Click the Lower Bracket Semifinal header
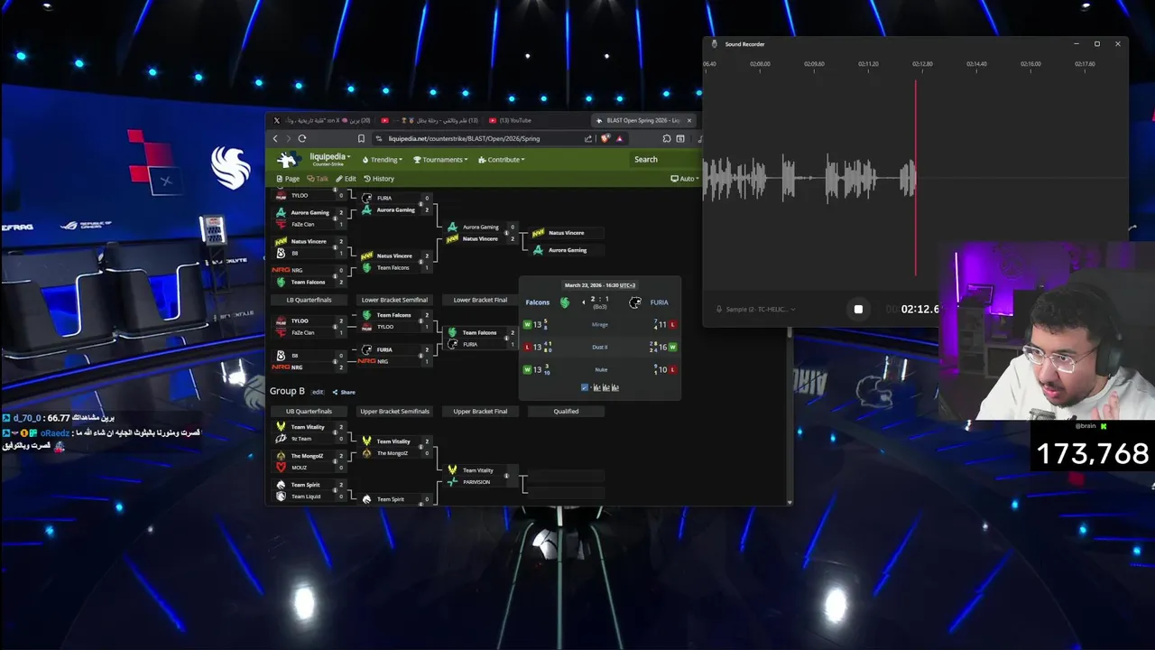The width and height of the screenshot is (1155, 650). pyautogui.click(x=394, y=300)
